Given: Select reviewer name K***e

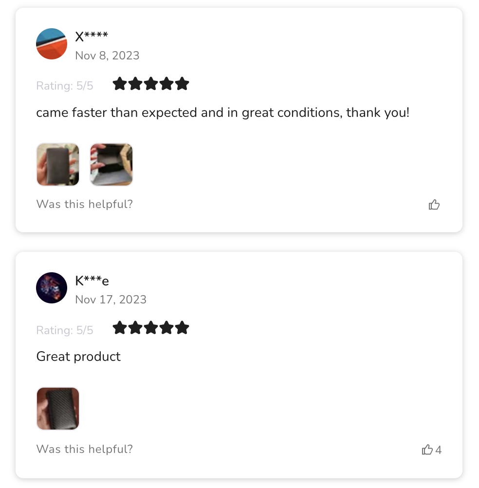Looking at the screenshot, I should coord(92,281).
